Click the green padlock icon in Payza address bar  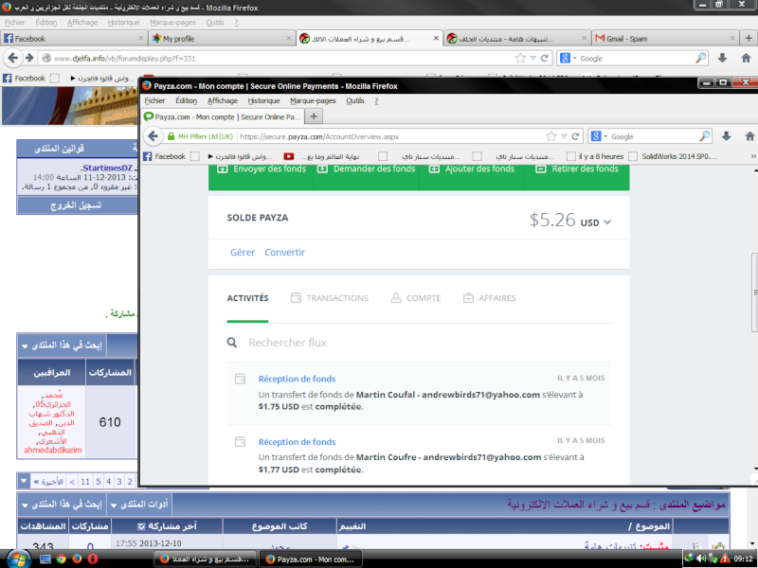click(171, 136)
